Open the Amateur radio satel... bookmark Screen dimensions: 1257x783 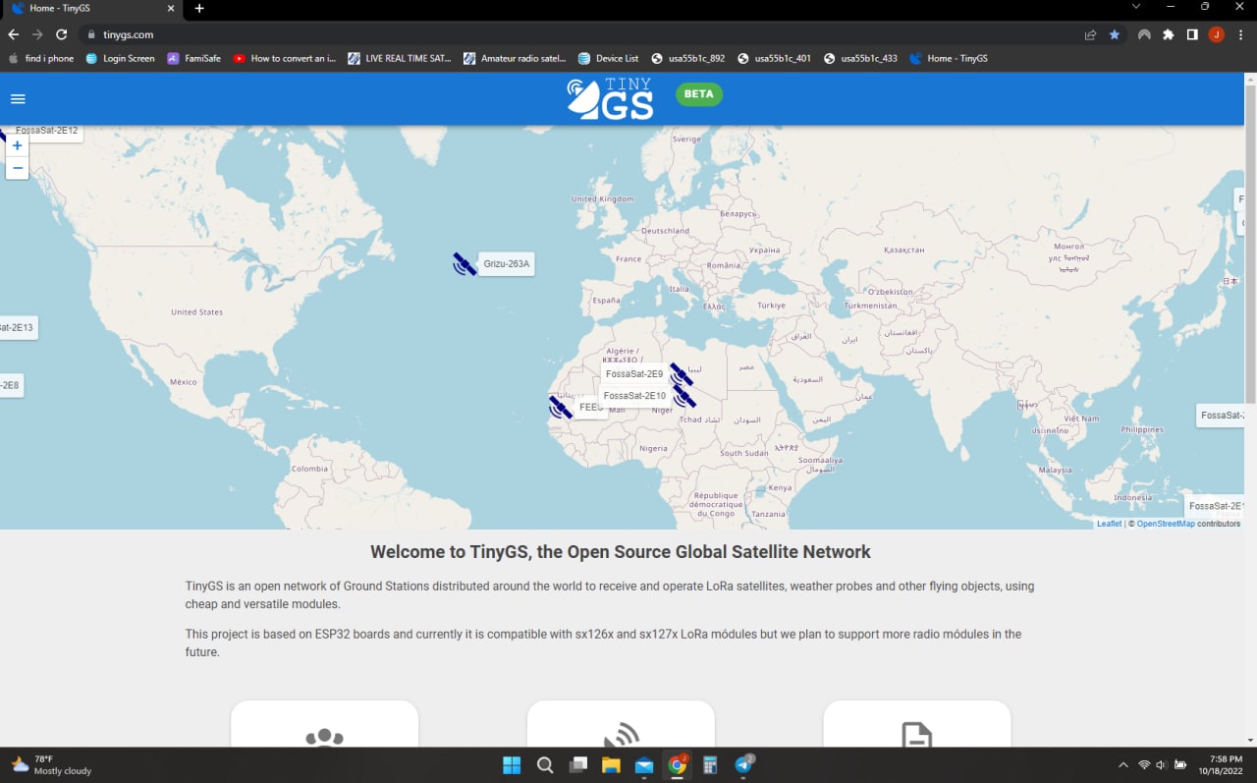pos(515,58)
